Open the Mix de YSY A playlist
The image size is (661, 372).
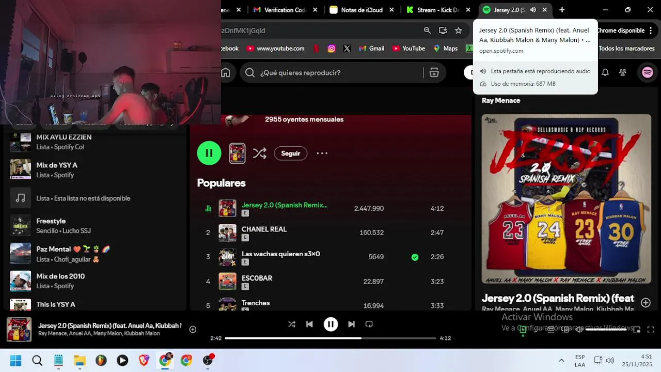(96, 169)
